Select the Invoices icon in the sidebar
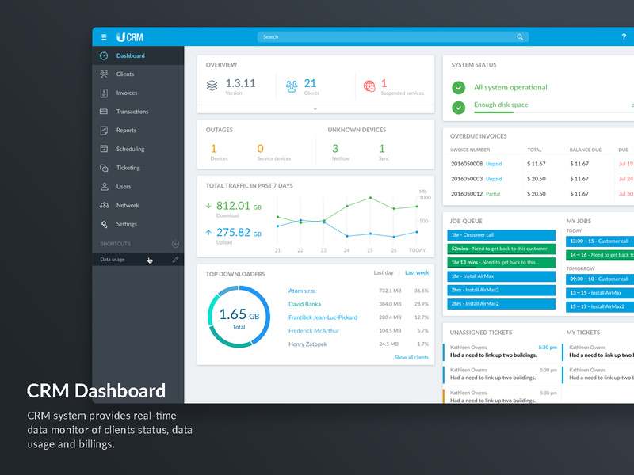The height and width of the screenshot is (475, 634). pos(103,93)
